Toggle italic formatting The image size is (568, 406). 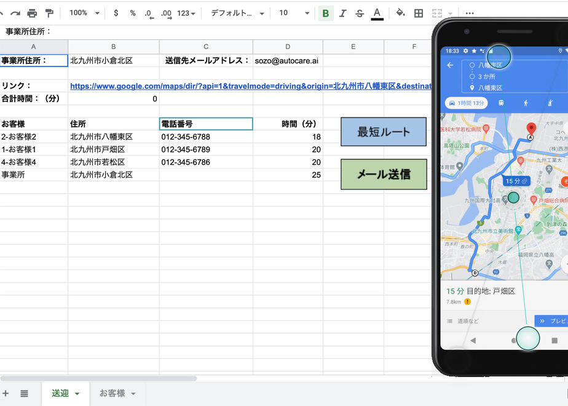click(342, 14)
